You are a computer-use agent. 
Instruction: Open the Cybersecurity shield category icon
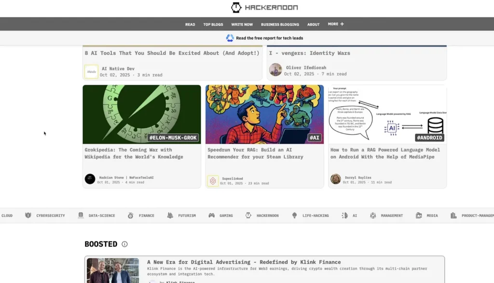pyautogui.click(x=28, y=216)
